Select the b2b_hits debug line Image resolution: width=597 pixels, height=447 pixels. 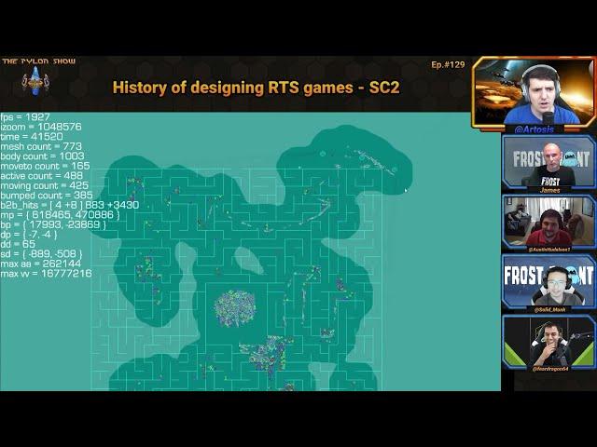69,205
